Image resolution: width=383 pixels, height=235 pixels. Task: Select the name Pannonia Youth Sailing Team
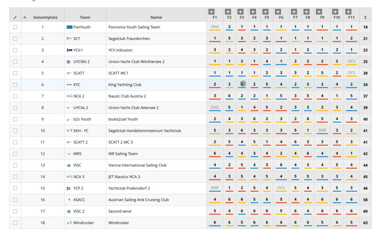point(134,27)
